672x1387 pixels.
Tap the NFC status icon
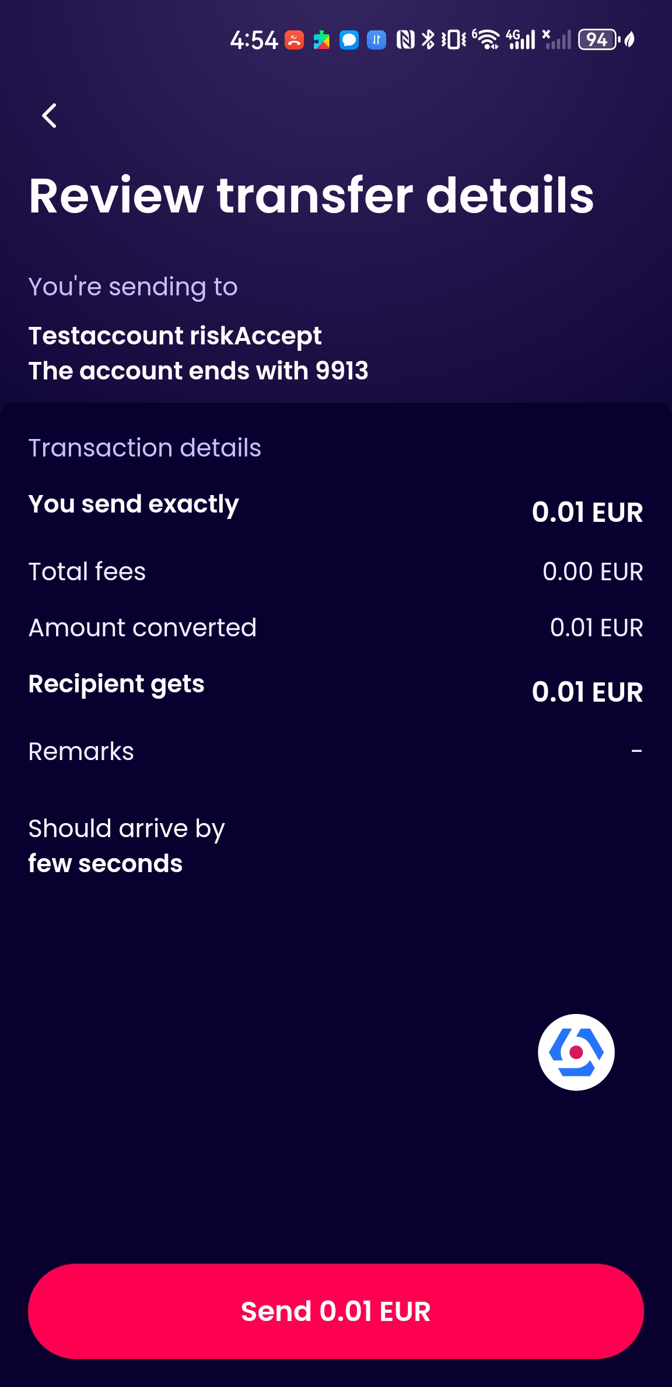(x=405, y=40)
